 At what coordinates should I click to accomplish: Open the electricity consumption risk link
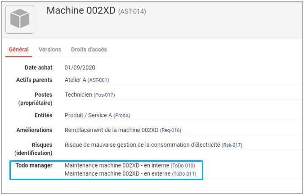143,145
